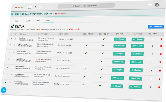Viewport: 166px width, 102px height.
Task: Click the THAO TÁC column header
Action: [153, 34]
